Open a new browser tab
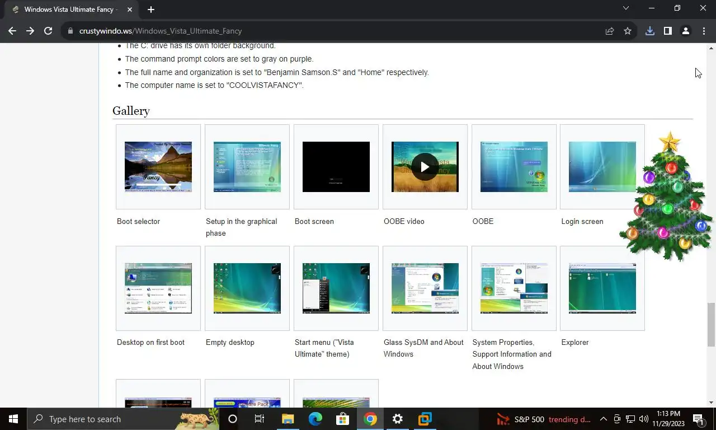Screen dimensions: 716x430 150,10
